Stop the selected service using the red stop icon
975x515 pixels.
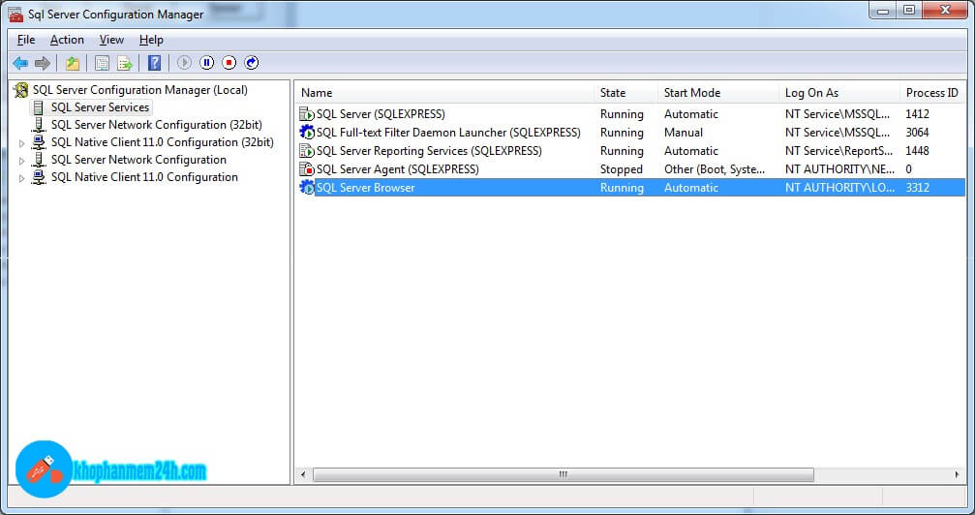click(229, 63)
